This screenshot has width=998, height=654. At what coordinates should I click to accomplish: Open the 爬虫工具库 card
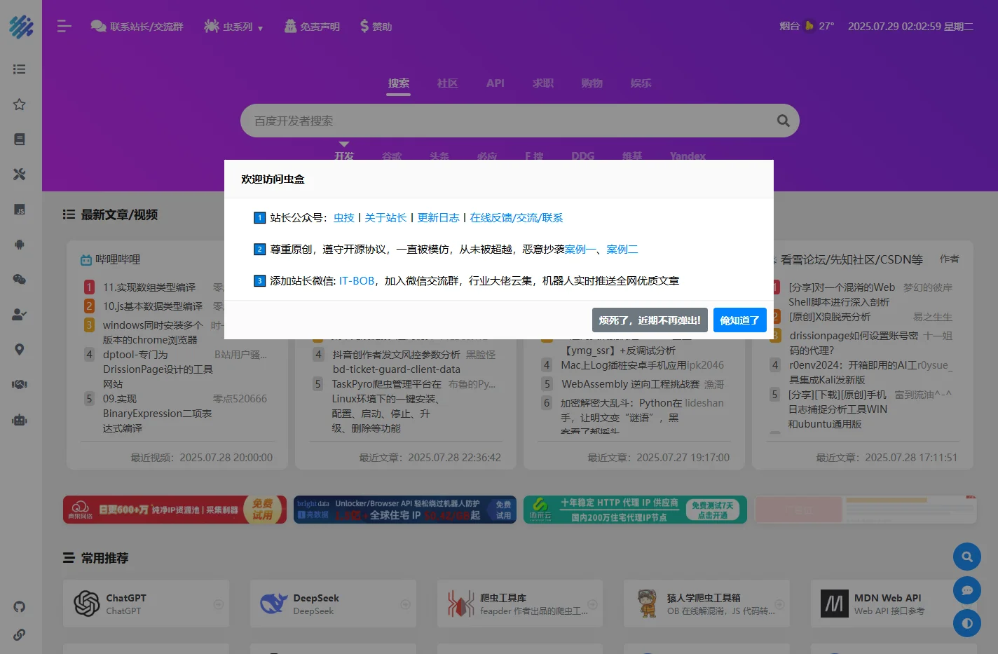pos(520,604)
